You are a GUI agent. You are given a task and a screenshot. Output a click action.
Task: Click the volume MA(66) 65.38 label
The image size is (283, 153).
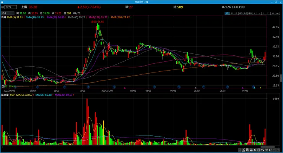point(44,95)
